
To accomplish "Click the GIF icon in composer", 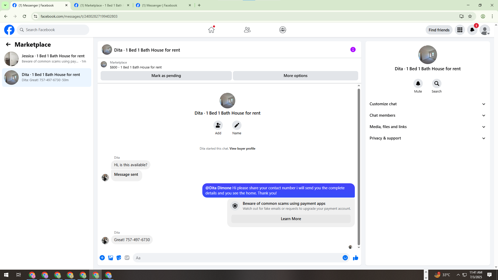I will tap(127, 258).
